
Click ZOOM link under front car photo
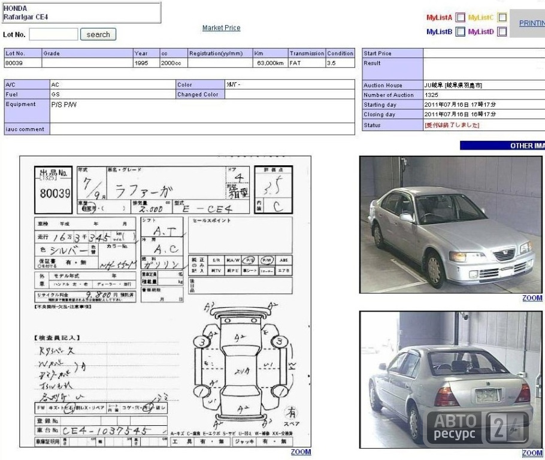[532, 298]
